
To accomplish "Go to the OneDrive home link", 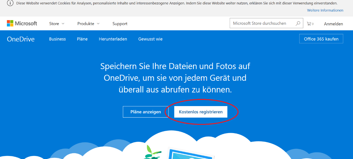I will click(x=21, y=39).
